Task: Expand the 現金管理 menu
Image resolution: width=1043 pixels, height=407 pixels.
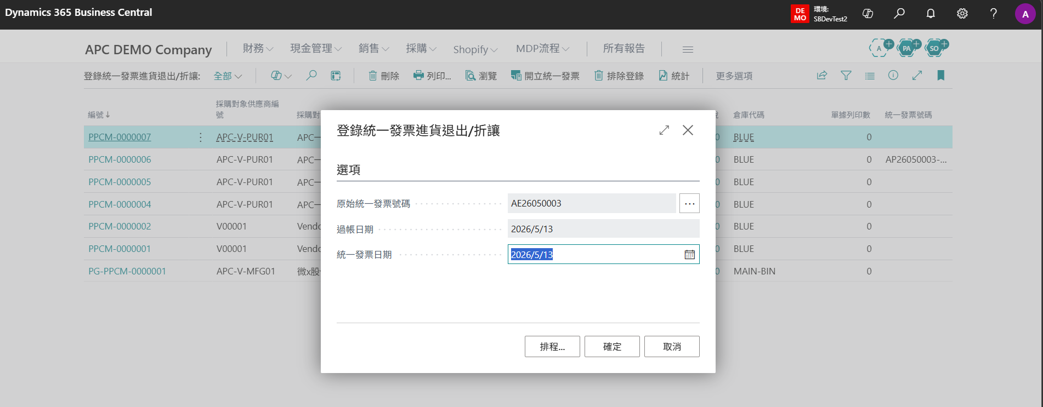Action: 316,49
